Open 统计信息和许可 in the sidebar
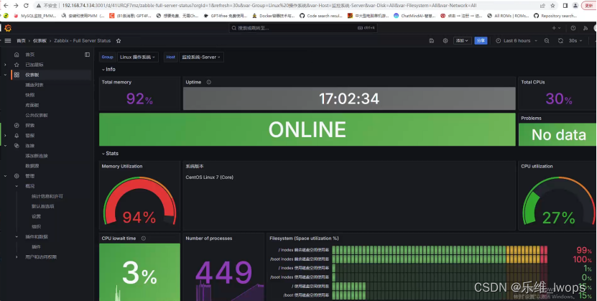The height and width of the screenshot is (301, 597). pyautogui.click(x=47, y=196)
